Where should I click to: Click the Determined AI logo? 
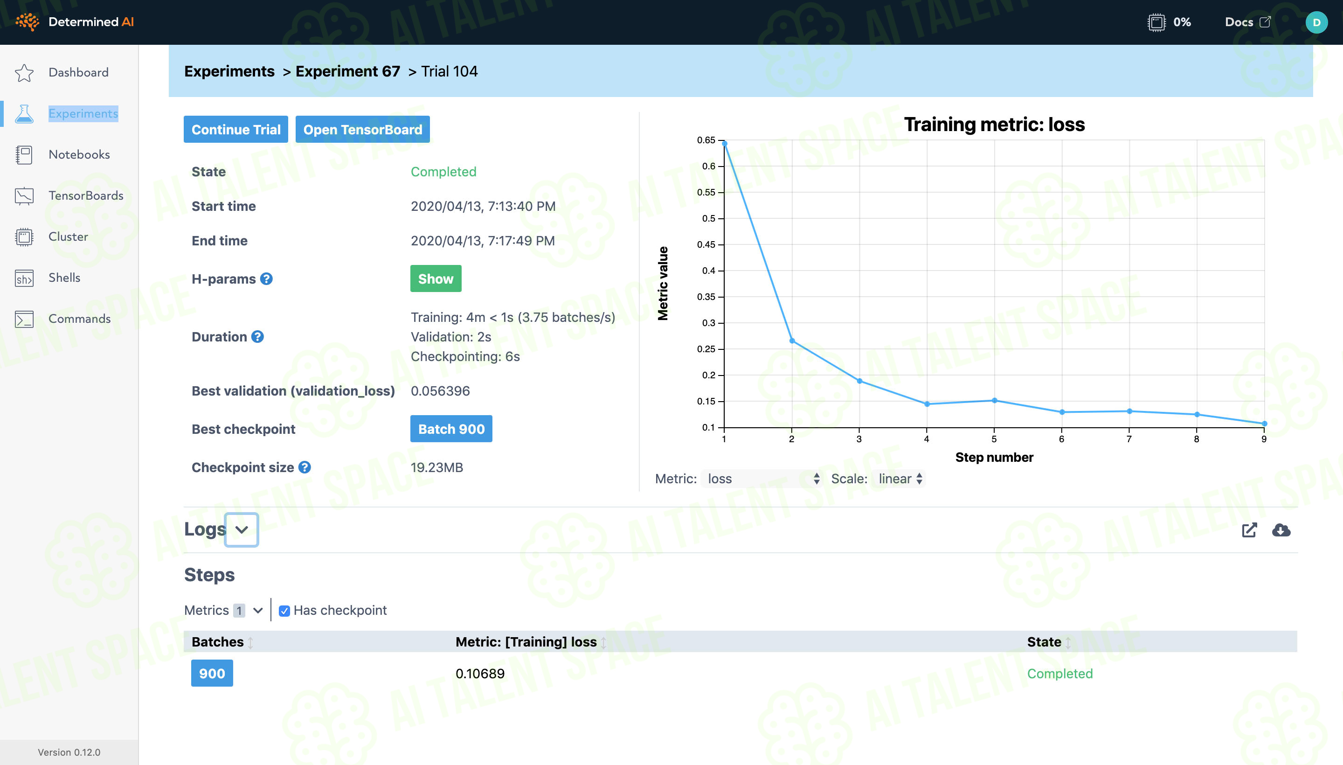click(x=75, y=22)
